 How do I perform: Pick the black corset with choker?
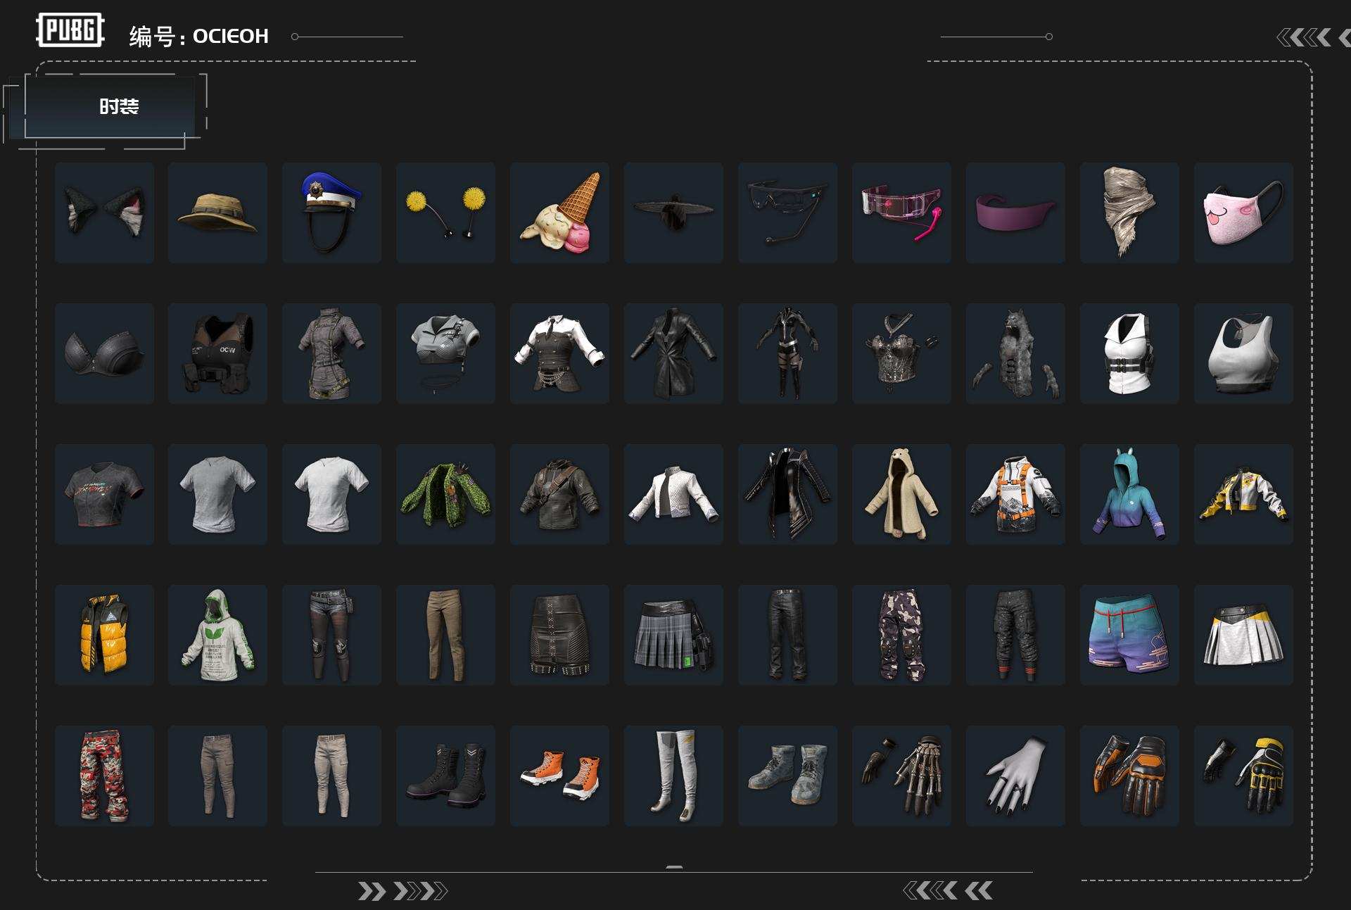pyautogui.click(x=901, y=353)
